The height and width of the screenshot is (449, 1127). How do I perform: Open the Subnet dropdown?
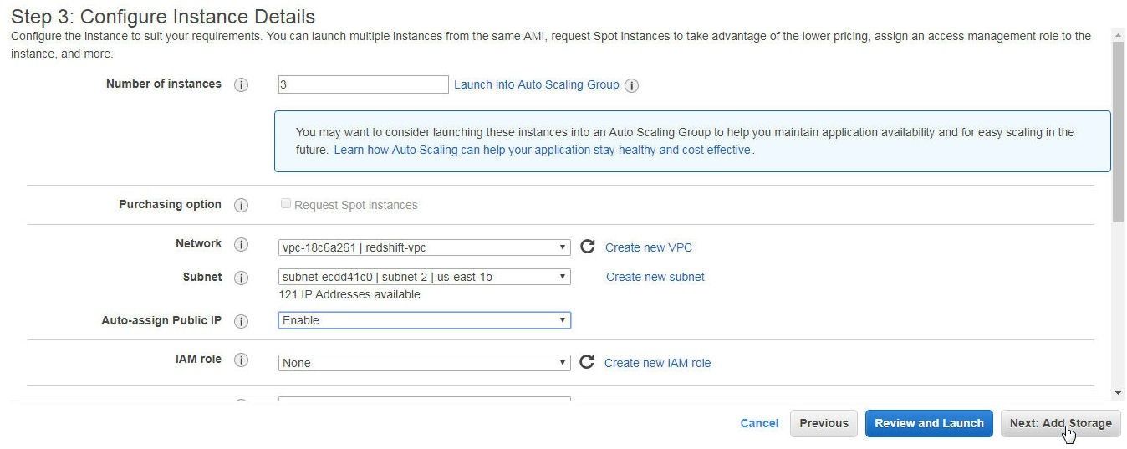coord(425,277)
